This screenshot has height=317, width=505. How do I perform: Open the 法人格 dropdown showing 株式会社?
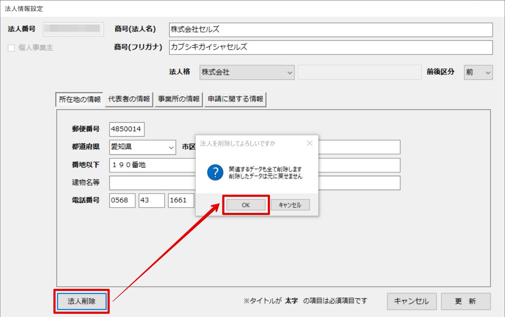coord(247,72)
